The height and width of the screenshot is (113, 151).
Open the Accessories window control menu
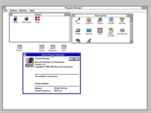[74, 16]
